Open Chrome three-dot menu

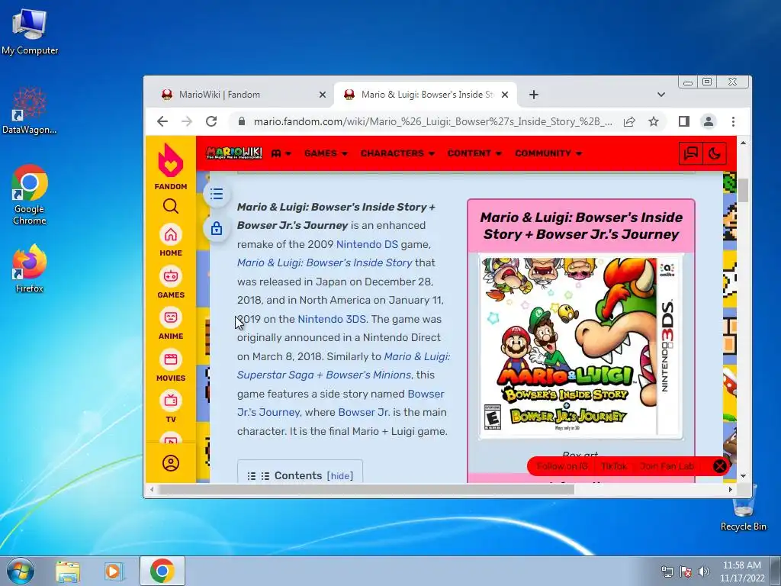tap(733, 121)
